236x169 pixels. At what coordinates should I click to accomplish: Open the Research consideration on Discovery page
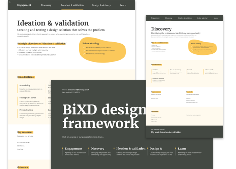193,72
